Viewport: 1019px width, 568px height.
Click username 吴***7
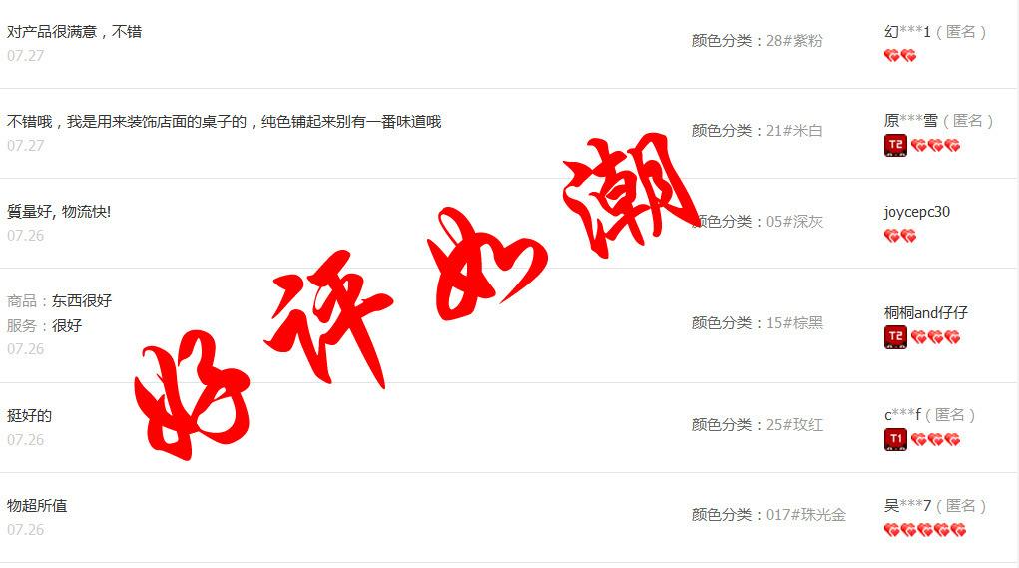907,506
